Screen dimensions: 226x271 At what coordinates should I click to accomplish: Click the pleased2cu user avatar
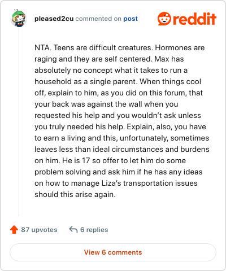tap(19, 18)
